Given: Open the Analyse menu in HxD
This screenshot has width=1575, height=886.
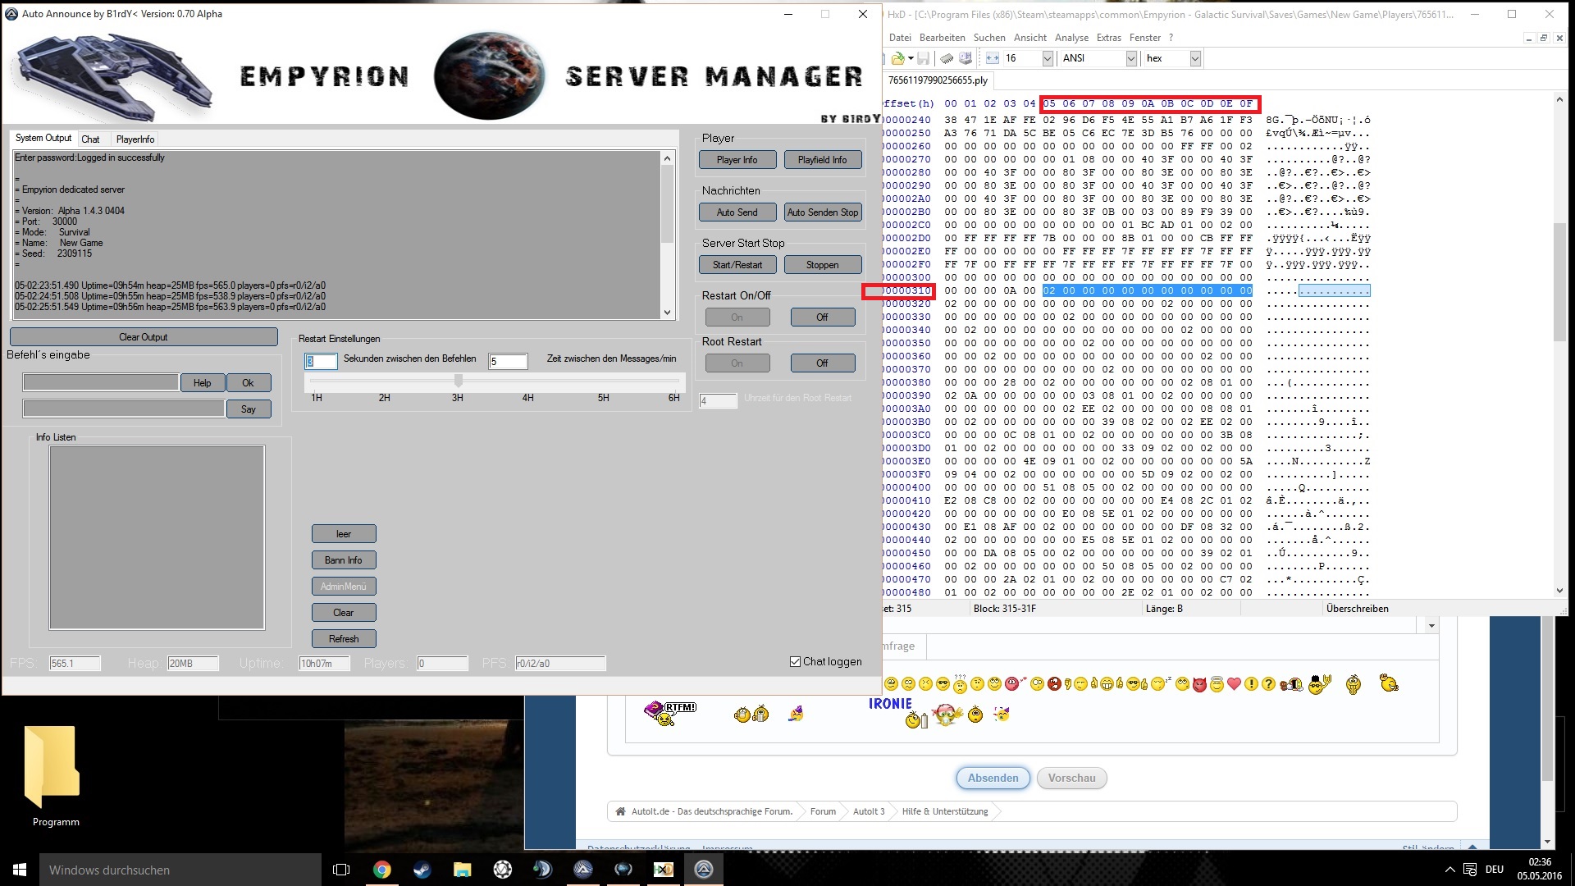Looking at the screenshot, I should tap(1071, 38).
